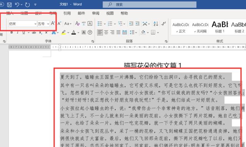The width and height of the screenshot is (246, 147).
Task: Open Customize Quick Access Toolbar dropdown
Action: point(35,5)
